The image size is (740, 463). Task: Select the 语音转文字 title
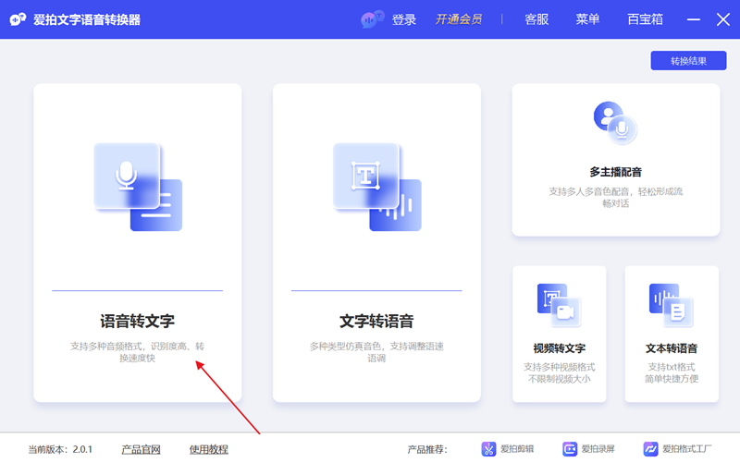click(137, 321)
